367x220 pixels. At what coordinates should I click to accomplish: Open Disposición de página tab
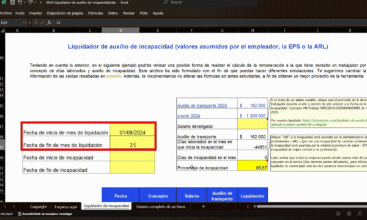click(65, 13)
